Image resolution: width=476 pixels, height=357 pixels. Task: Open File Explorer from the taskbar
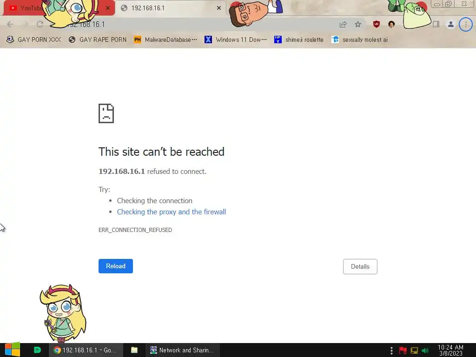point(134,350)
